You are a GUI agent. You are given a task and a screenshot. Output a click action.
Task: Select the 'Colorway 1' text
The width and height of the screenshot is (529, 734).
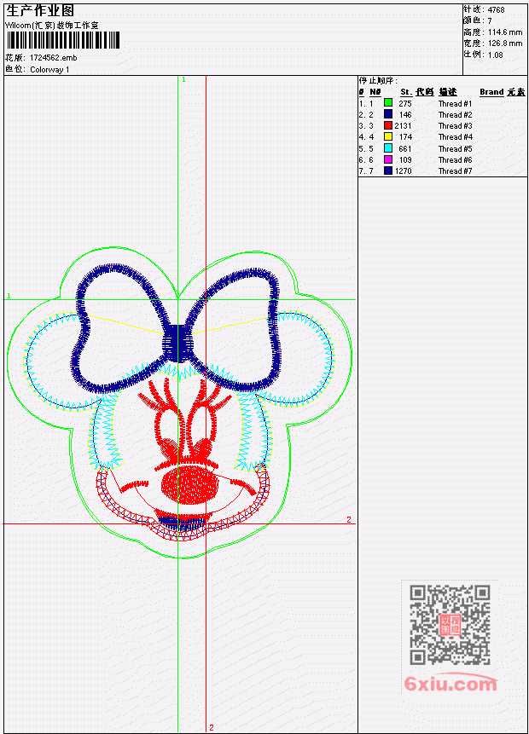pyautogui.click(x=49, y=70)
